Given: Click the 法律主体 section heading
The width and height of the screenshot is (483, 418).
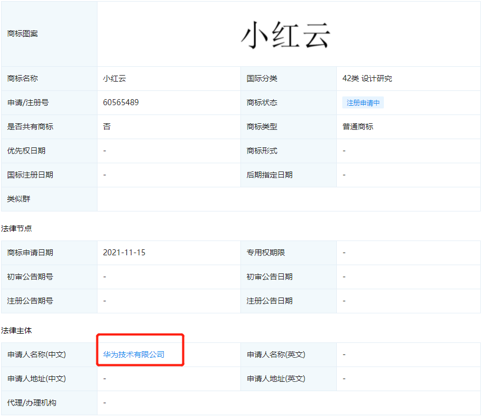Looking at the screenshot, I should 16,330.
